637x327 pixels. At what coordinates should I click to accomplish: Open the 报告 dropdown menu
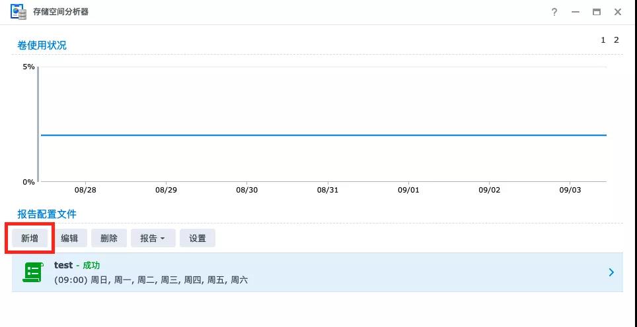(153, 238)
